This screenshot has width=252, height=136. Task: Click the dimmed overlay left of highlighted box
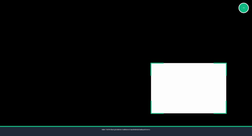(76, 88)
